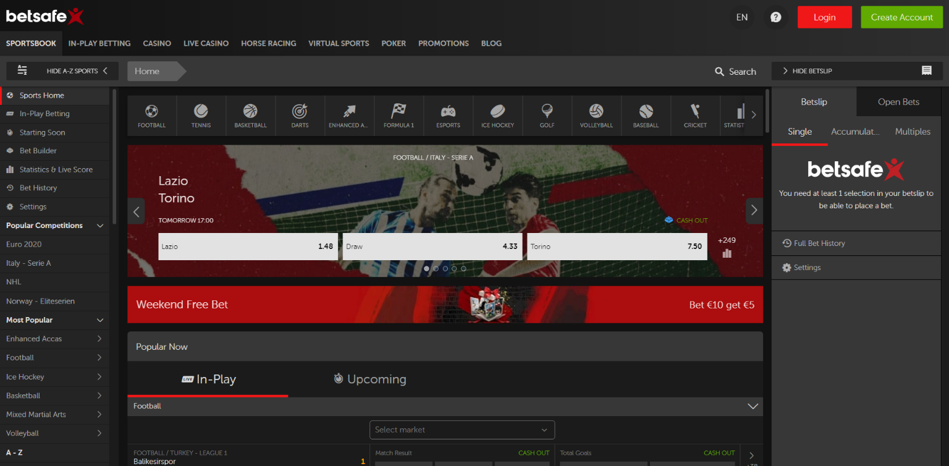Open Euro 2020 competition
The width and height of the screenshot is (949, 466).
point(55,244)
